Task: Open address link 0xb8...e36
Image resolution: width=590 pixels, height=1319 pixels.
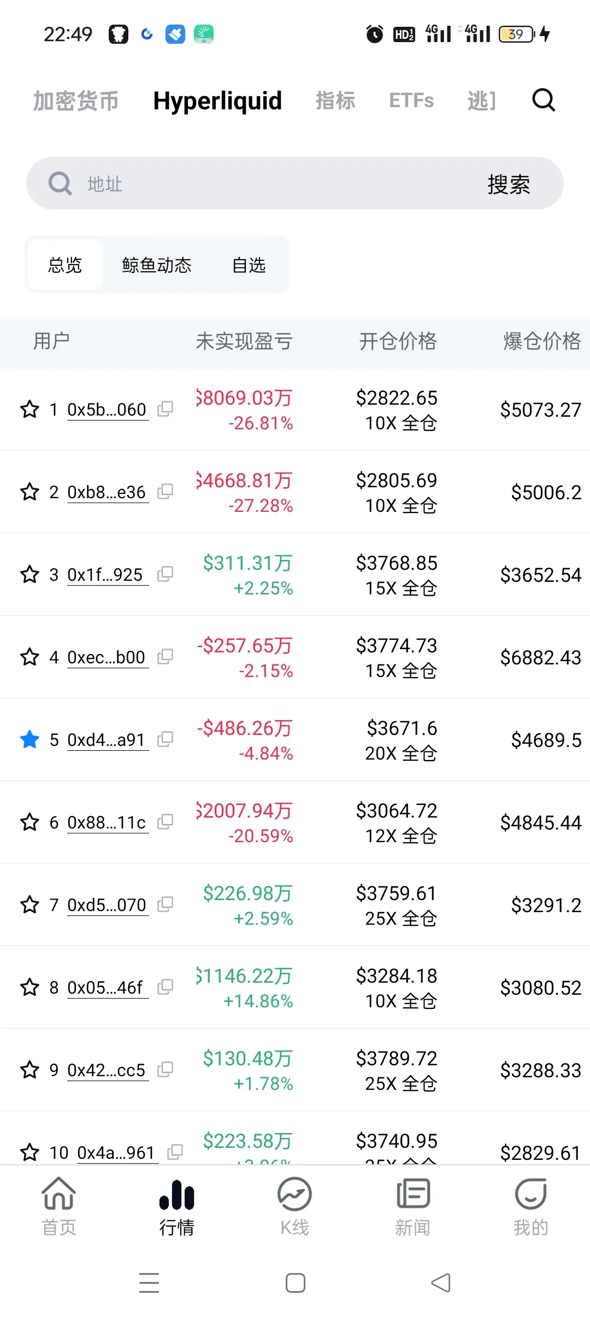Action: tap(107, 492)
